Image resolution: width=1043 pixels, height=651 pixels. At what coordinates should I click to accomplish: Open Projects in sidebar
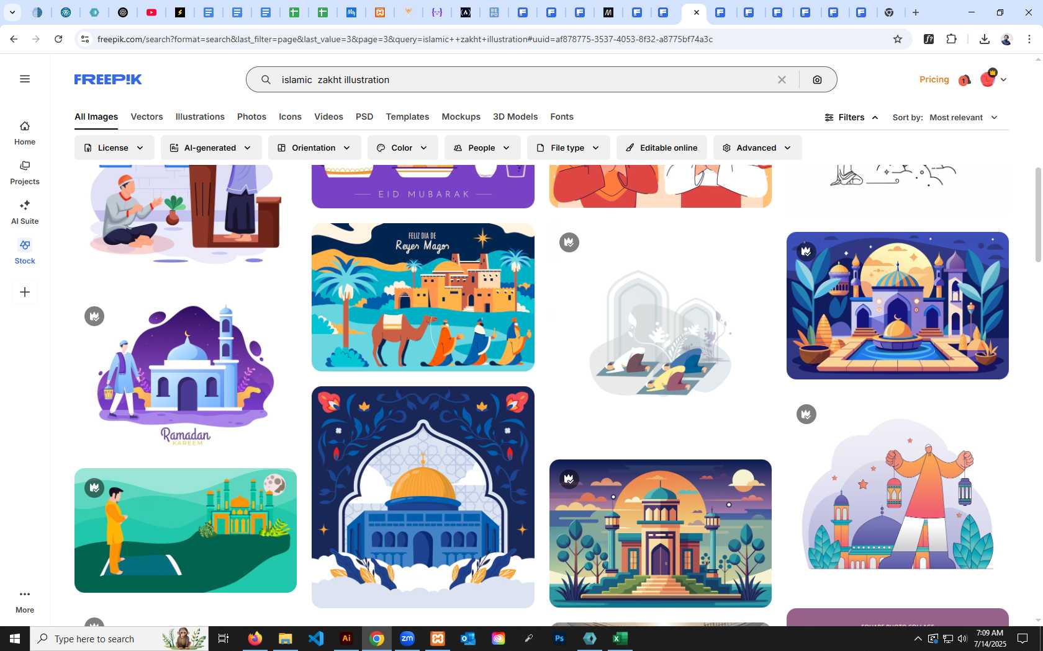pyautogui.click(x=25, y=173)
